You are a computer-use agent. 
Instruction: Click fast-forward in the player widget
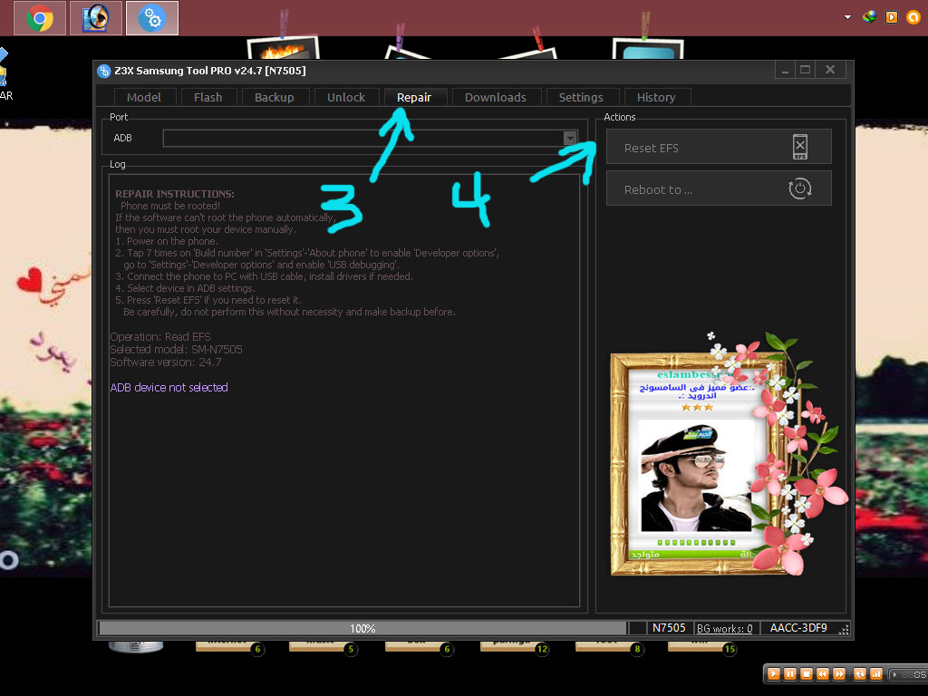838,673
